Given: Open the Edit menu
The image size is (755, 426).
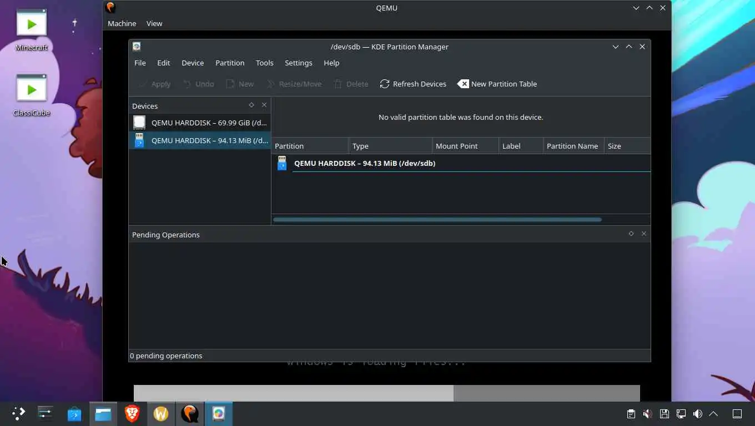Looking at the screenshot, I should (x=163, y=63).
